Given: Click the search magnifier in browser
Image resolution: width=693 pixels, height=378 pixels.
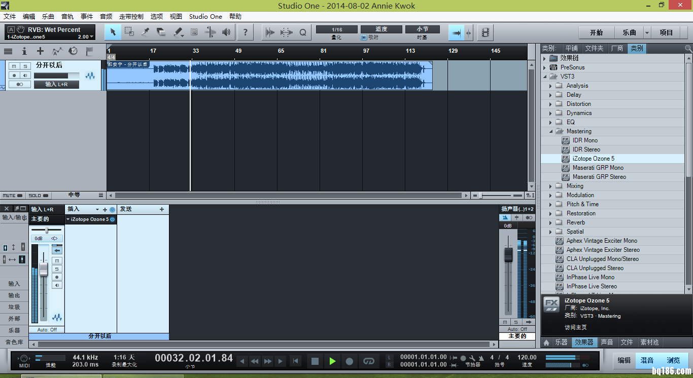Looking at the screenshot, I should point(688,48).
